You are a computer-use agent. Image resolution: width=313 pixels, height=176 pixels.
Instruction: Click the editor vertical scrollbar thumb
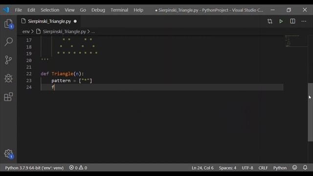tap(310, 112)
